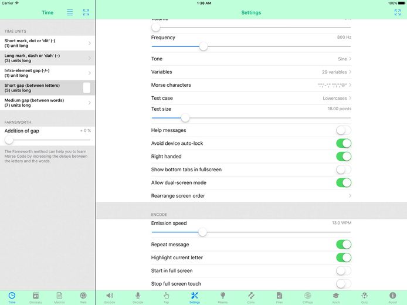Viewport: 407px width, 305px height.
Task: Enable Stop full screen touch
Action: tap(344, 284)
